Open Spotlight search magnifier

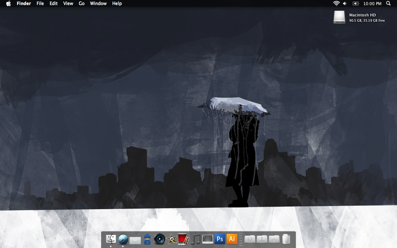click(388, 3)
